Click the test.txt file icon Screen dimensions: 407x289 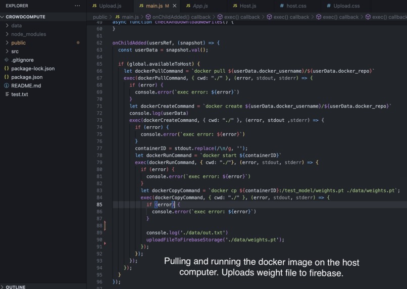[7, 94]
